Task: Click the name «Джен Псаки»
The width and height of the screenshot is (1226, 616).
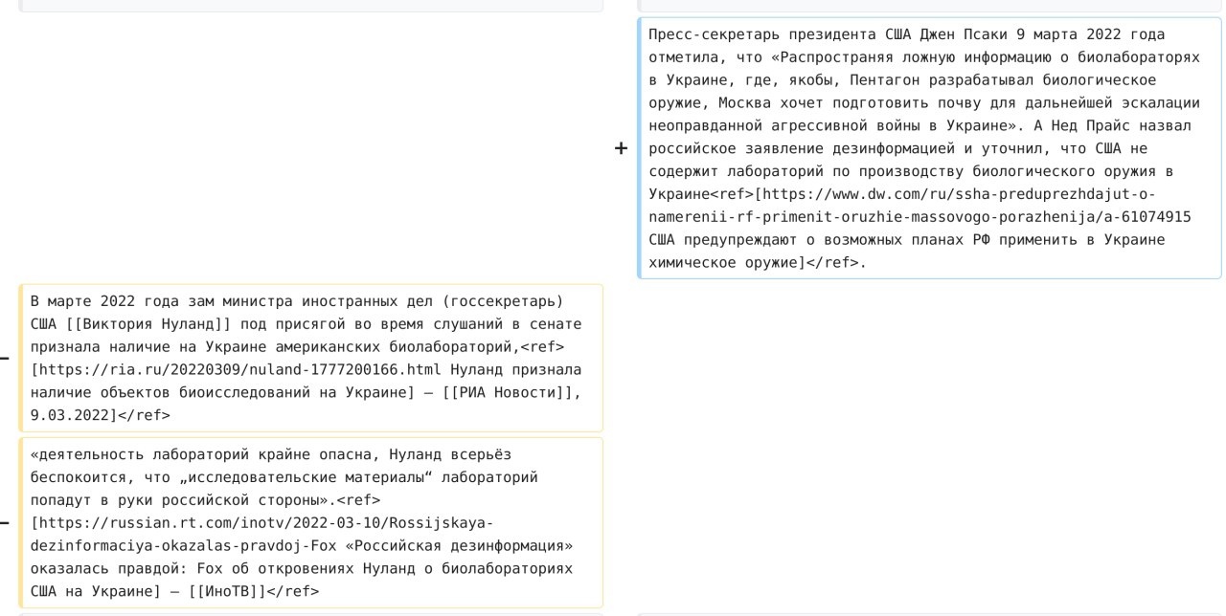Action: [x=963, y=34]
